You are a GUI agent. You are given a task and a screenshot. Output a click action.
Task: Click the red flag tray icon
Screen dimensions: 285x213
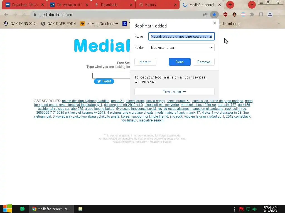tap(241, 209)
